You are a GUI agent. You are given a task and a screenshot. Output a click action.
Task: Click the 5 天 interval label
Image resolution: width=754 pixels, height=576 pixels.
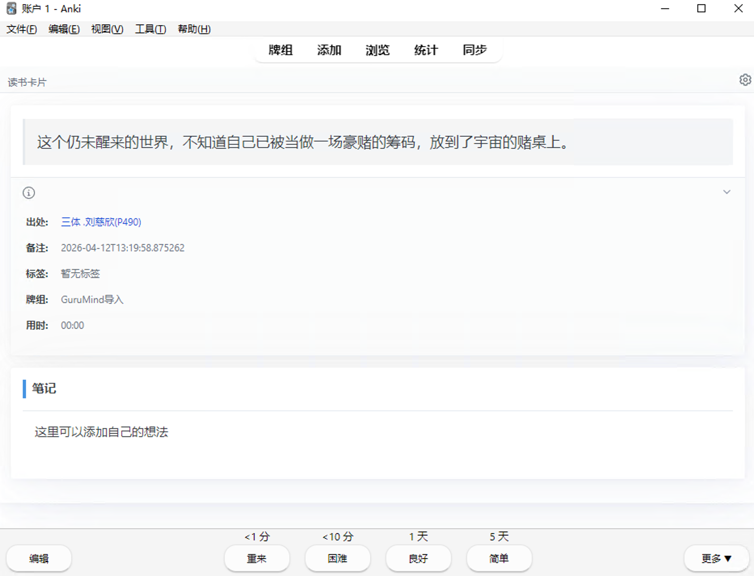click(499, 536)
